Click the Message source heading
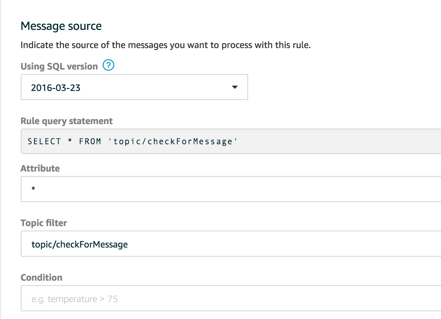441x319 pixels. (61, 26)
